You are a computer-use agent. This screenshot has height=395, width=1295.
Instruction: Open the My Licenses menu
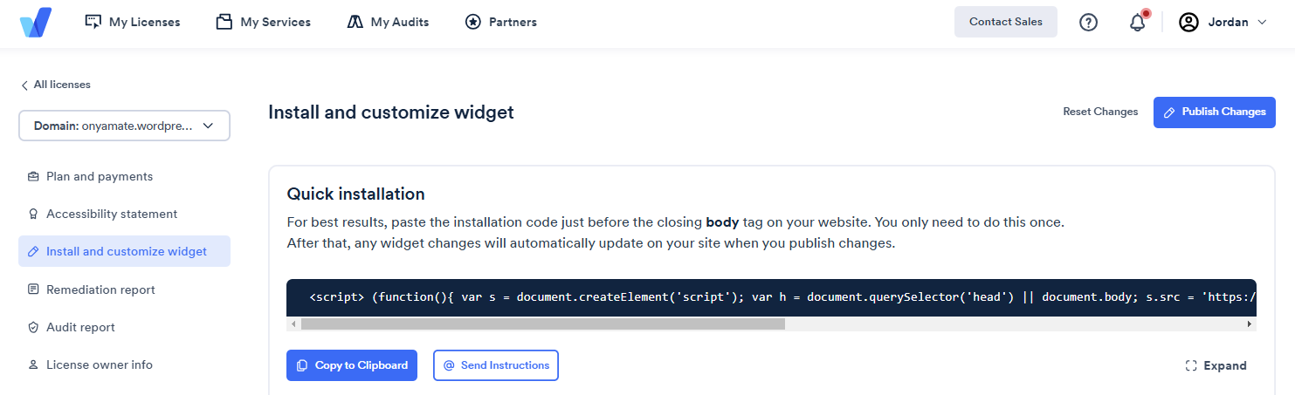pyautogui.click(x=133, y=23)
